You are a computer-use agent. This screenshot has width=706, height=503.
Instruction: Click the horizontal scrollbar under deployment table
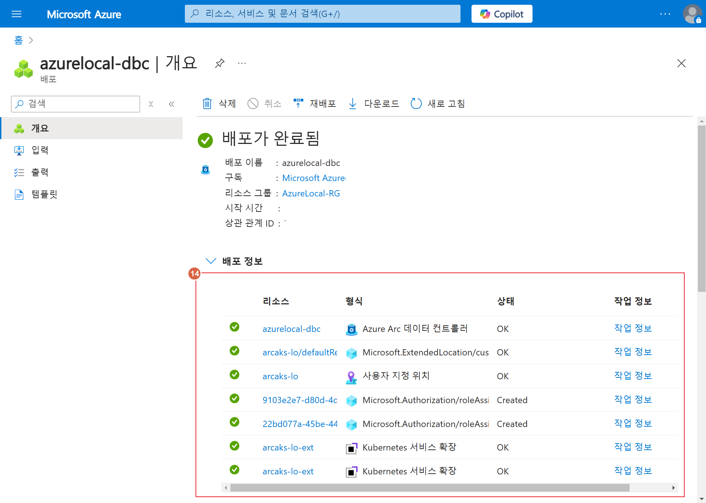[x=429, y=488]
